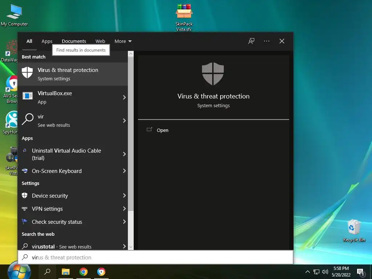Select the Recycle Bin desktop icon
This screenshot has width=372, height=279.
pyautogui.click(x=354, y=230)
